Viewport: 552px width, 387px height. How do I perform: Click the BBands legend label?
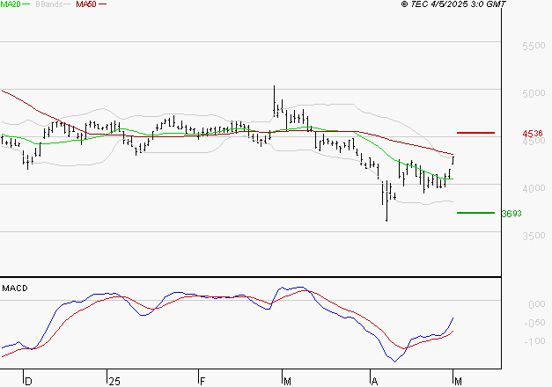[49, 5]
